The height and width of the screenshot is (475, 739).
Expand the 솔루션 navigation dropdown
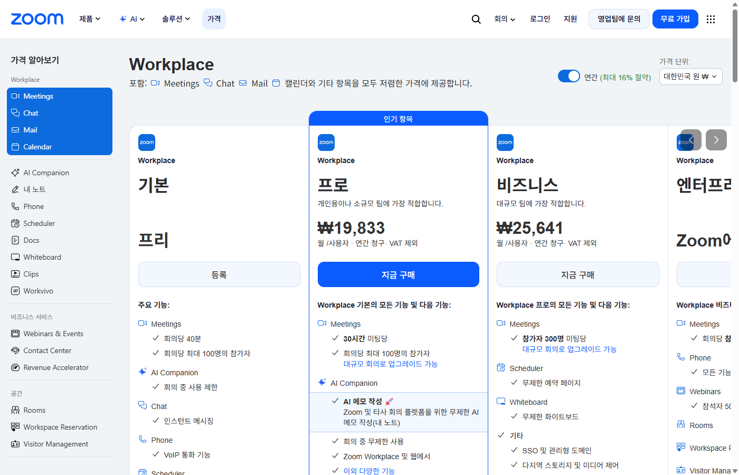coord(176,18)
